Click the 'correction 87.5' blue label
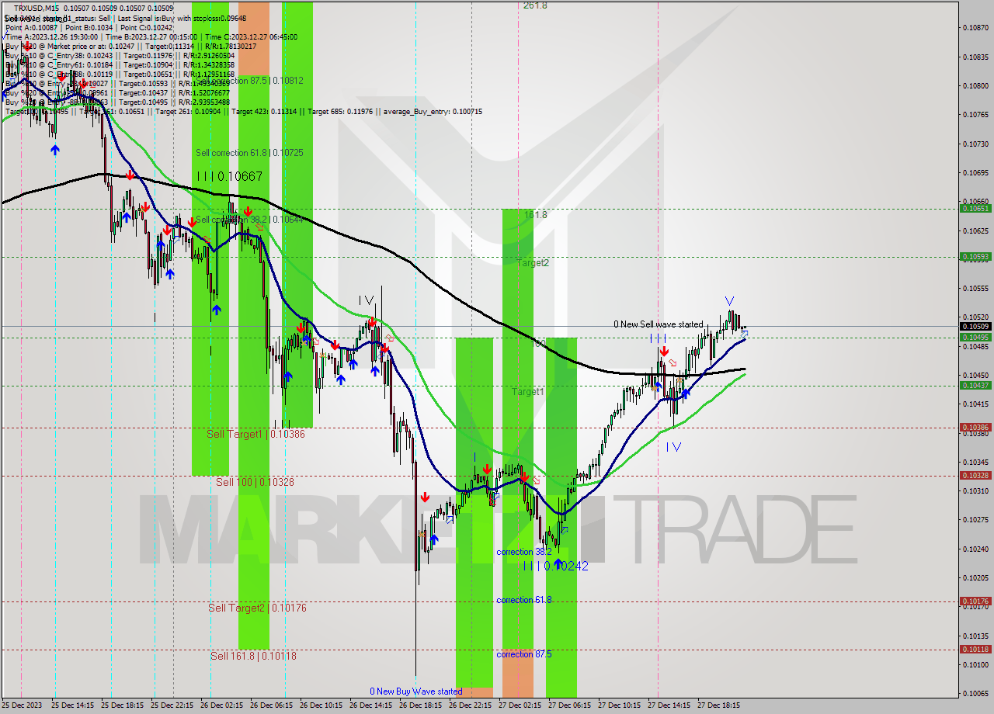 pyautogui.click(x=524, y=654)
